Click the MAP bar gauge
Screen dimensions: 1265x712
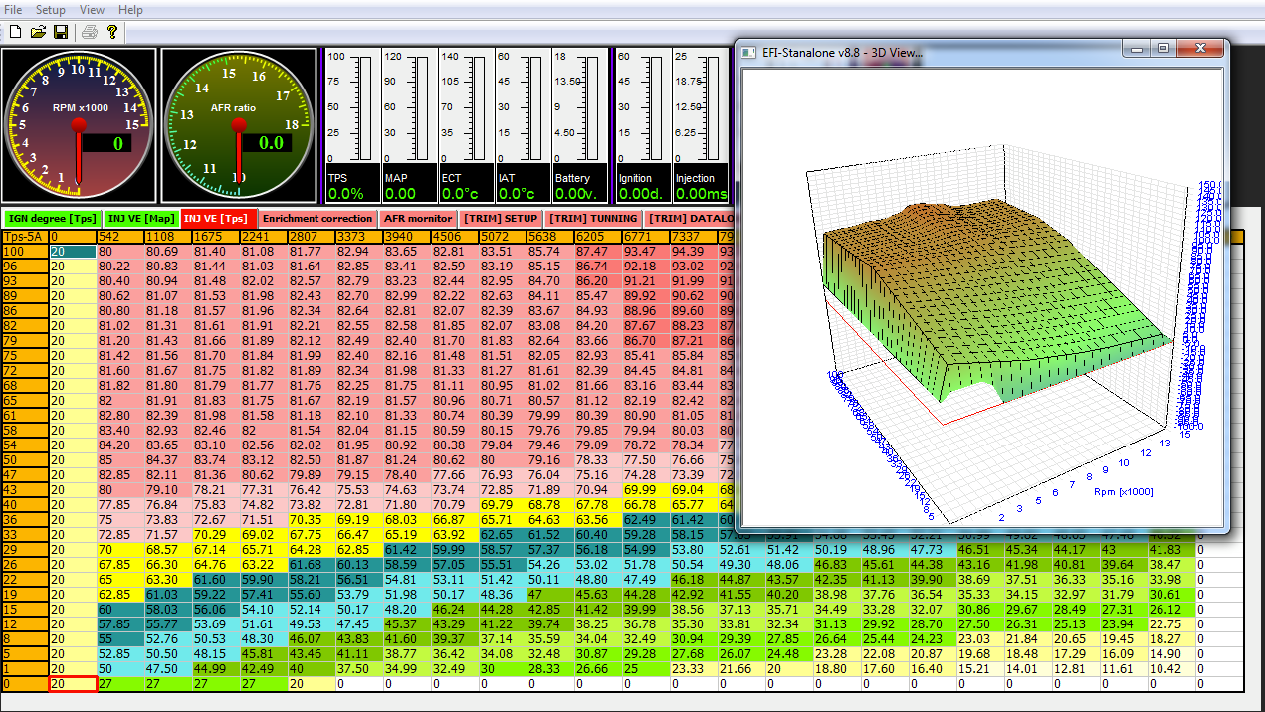click(x=409, y=124)
